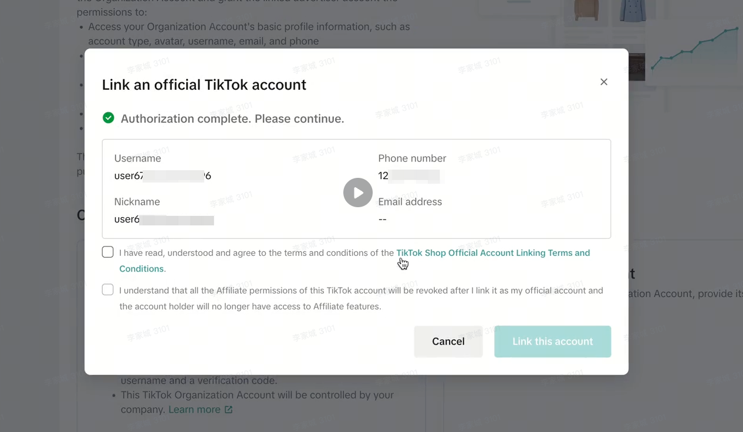
Task: Select the brown sweater product thumbnail
Action: pos(585,12)
